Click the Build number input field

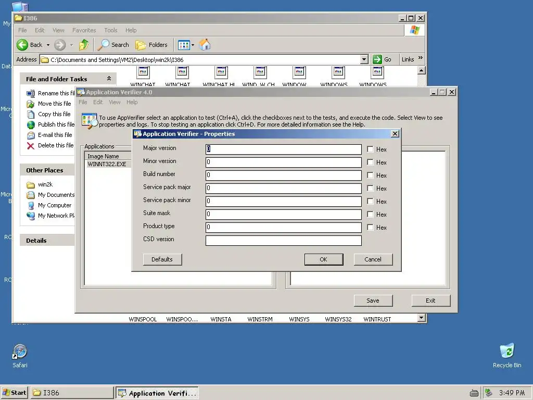(284, 175)
